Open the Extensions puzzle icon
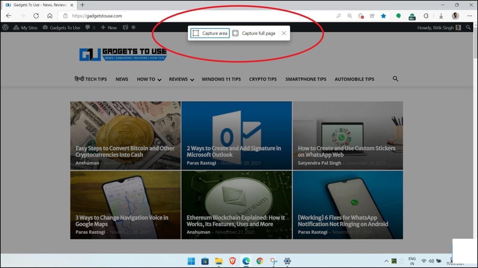The height and width of the screenshot is (268, 478). (426, 16)
